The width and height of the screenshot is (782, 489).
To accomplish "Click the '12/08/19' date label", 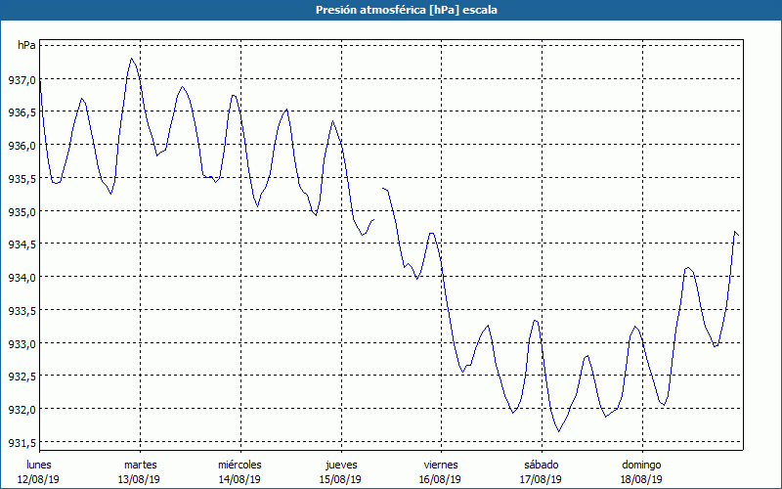I will pyautogui.click(x=38, y=479).
